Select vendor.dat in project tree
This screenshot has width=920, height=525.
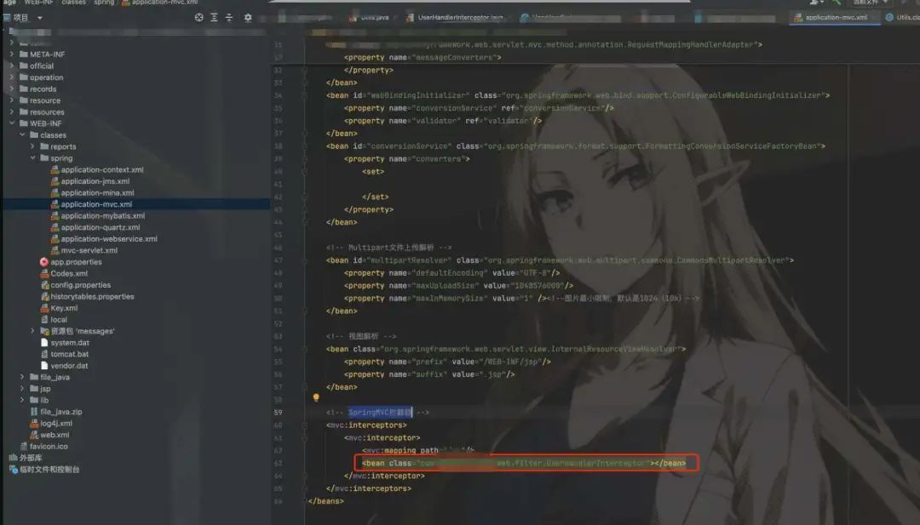(x=69, y=366)
